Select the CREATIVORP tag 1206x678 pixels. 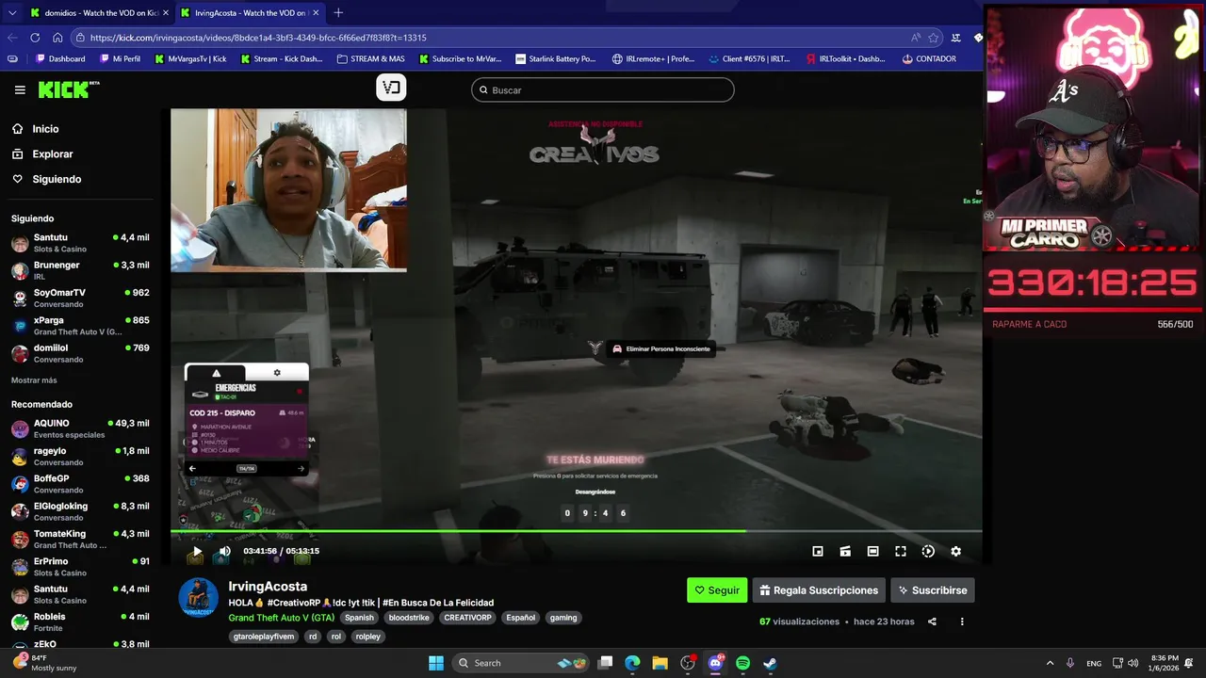pos(467,618)
